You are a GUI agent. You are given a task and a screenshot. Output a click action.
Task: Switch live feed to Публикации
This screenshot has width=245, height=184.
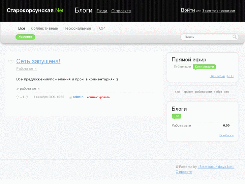182,67
